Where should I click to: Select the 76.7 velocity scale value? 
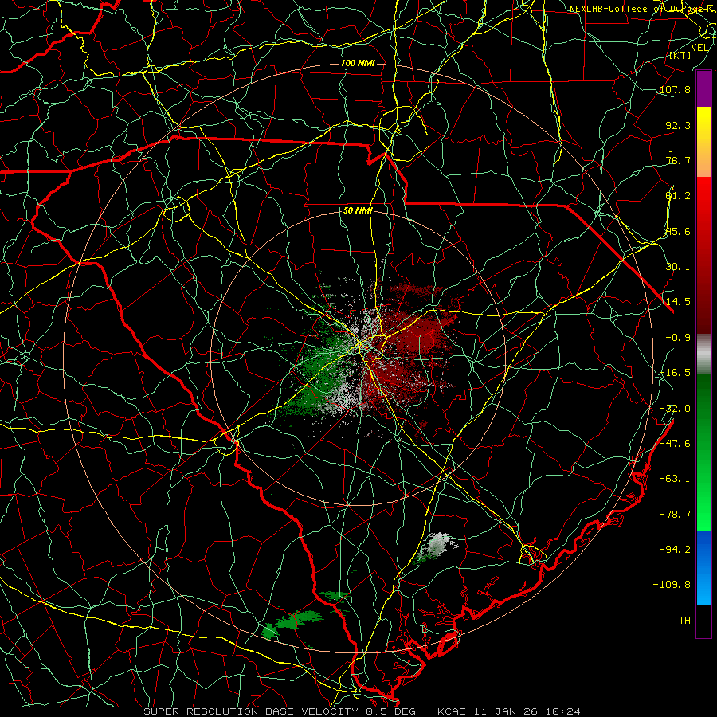click(x=678, y=160)
